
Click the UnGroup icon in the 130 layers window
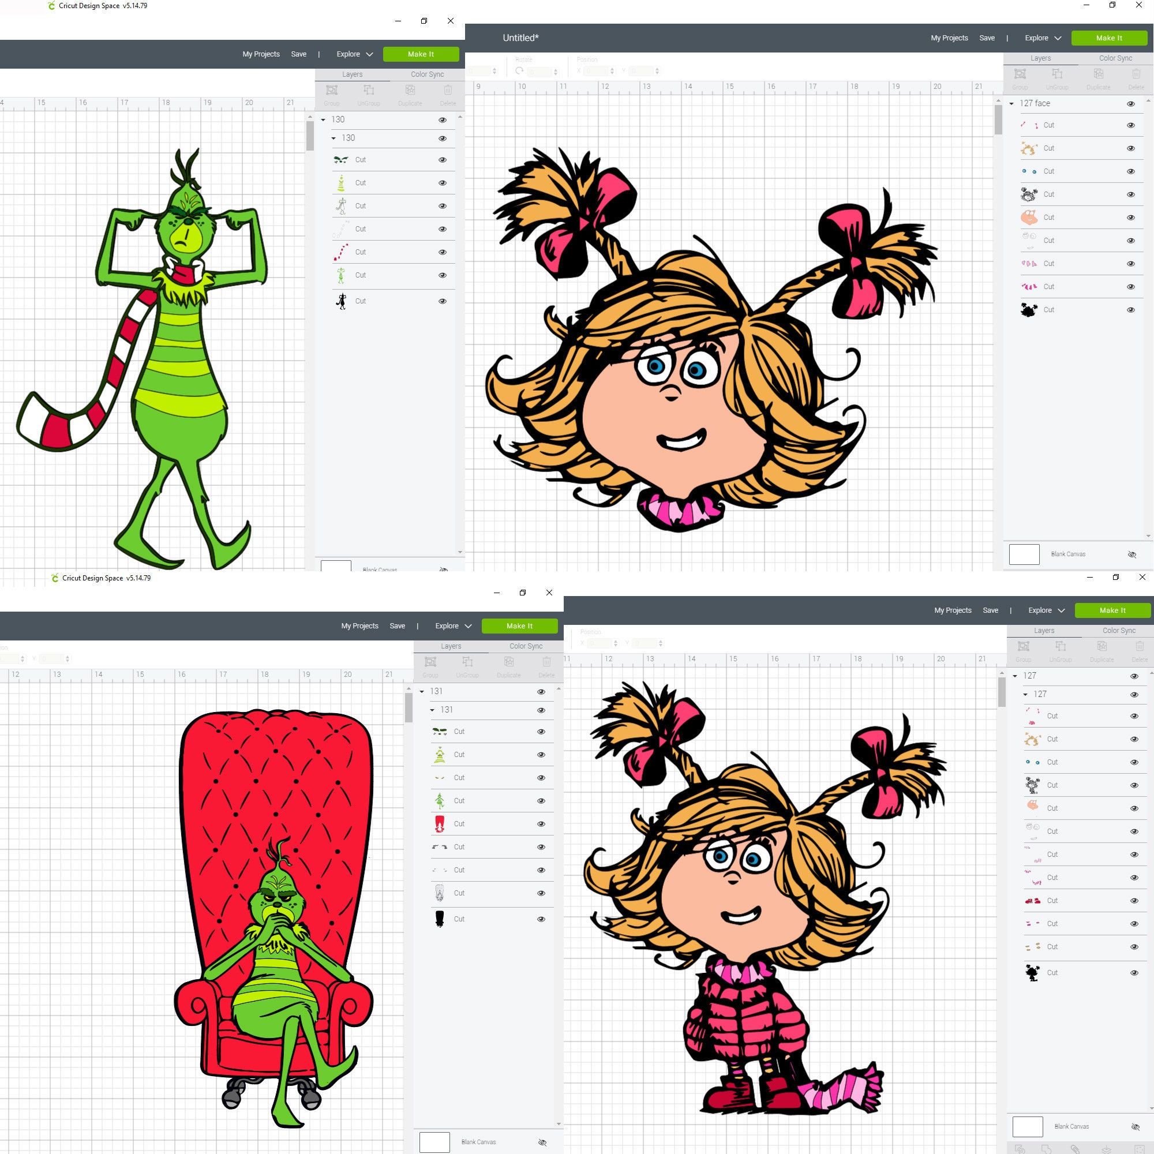369,90
